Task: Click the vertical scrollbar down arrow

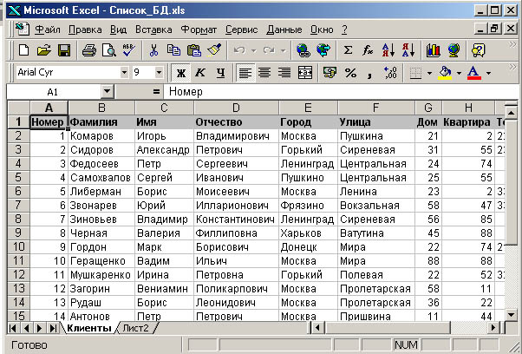Action: tap(511, 314)
